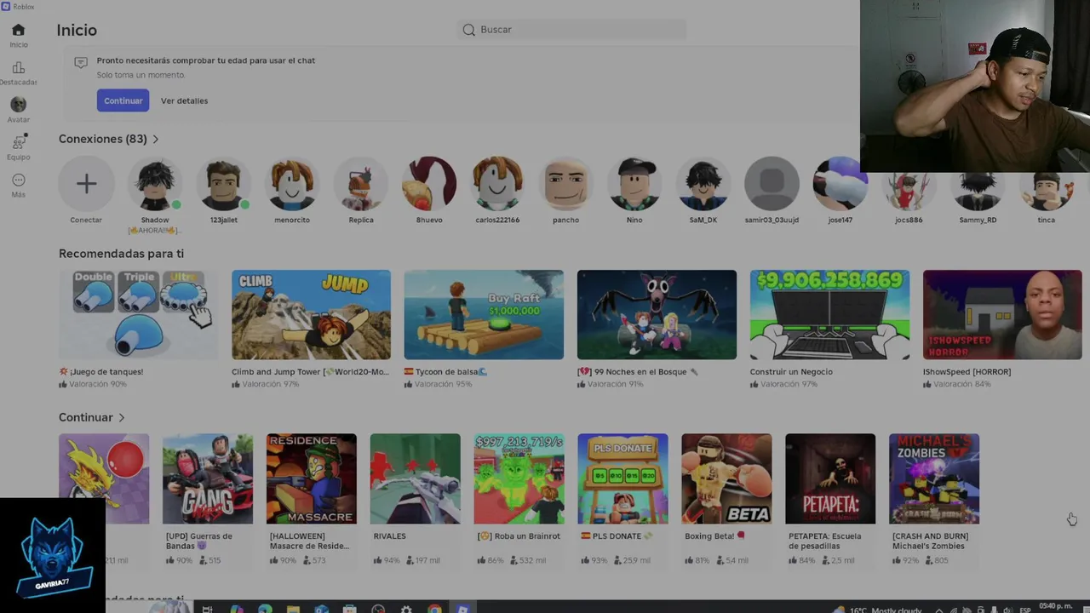Open the PETAPETA game thumbnail
Viewport: 1090px width, 613px height.
click(830, 478)
